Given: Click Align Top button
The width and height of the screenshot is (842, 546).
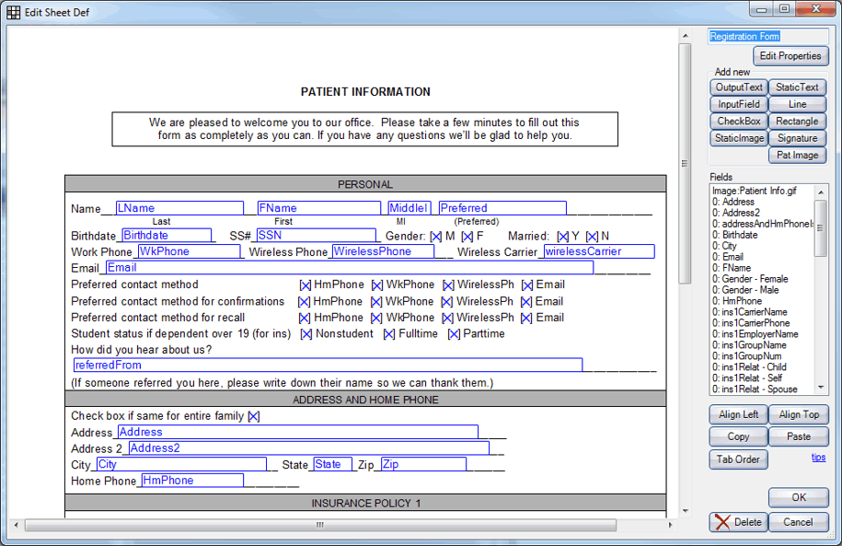Looking at the screenshot, I should pos(799,414).
